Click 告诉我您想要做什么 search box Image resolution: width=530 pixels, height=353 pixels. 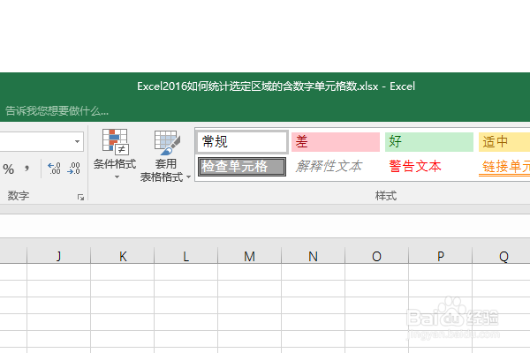[57, 111]
